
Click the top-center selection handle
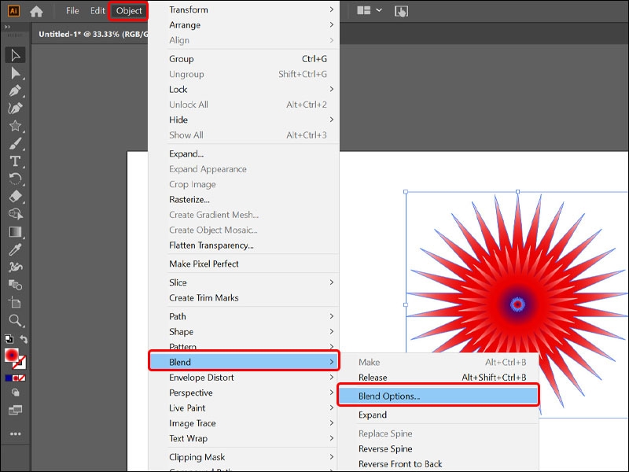point(517,192)
